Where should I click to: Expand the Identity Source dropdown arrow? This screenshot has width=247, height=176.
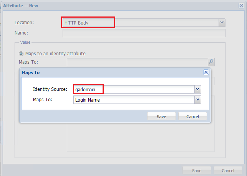[198, 89]
